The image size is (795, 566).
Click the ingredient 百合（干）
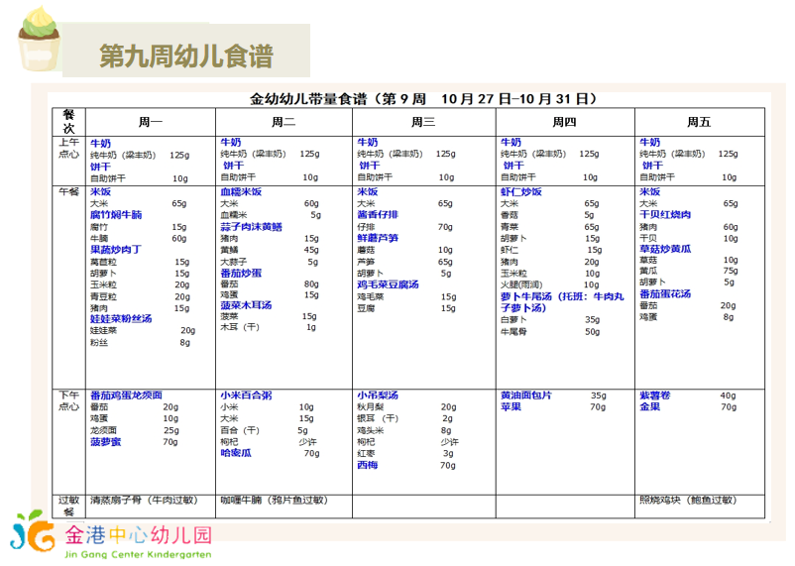click(240, 430)
